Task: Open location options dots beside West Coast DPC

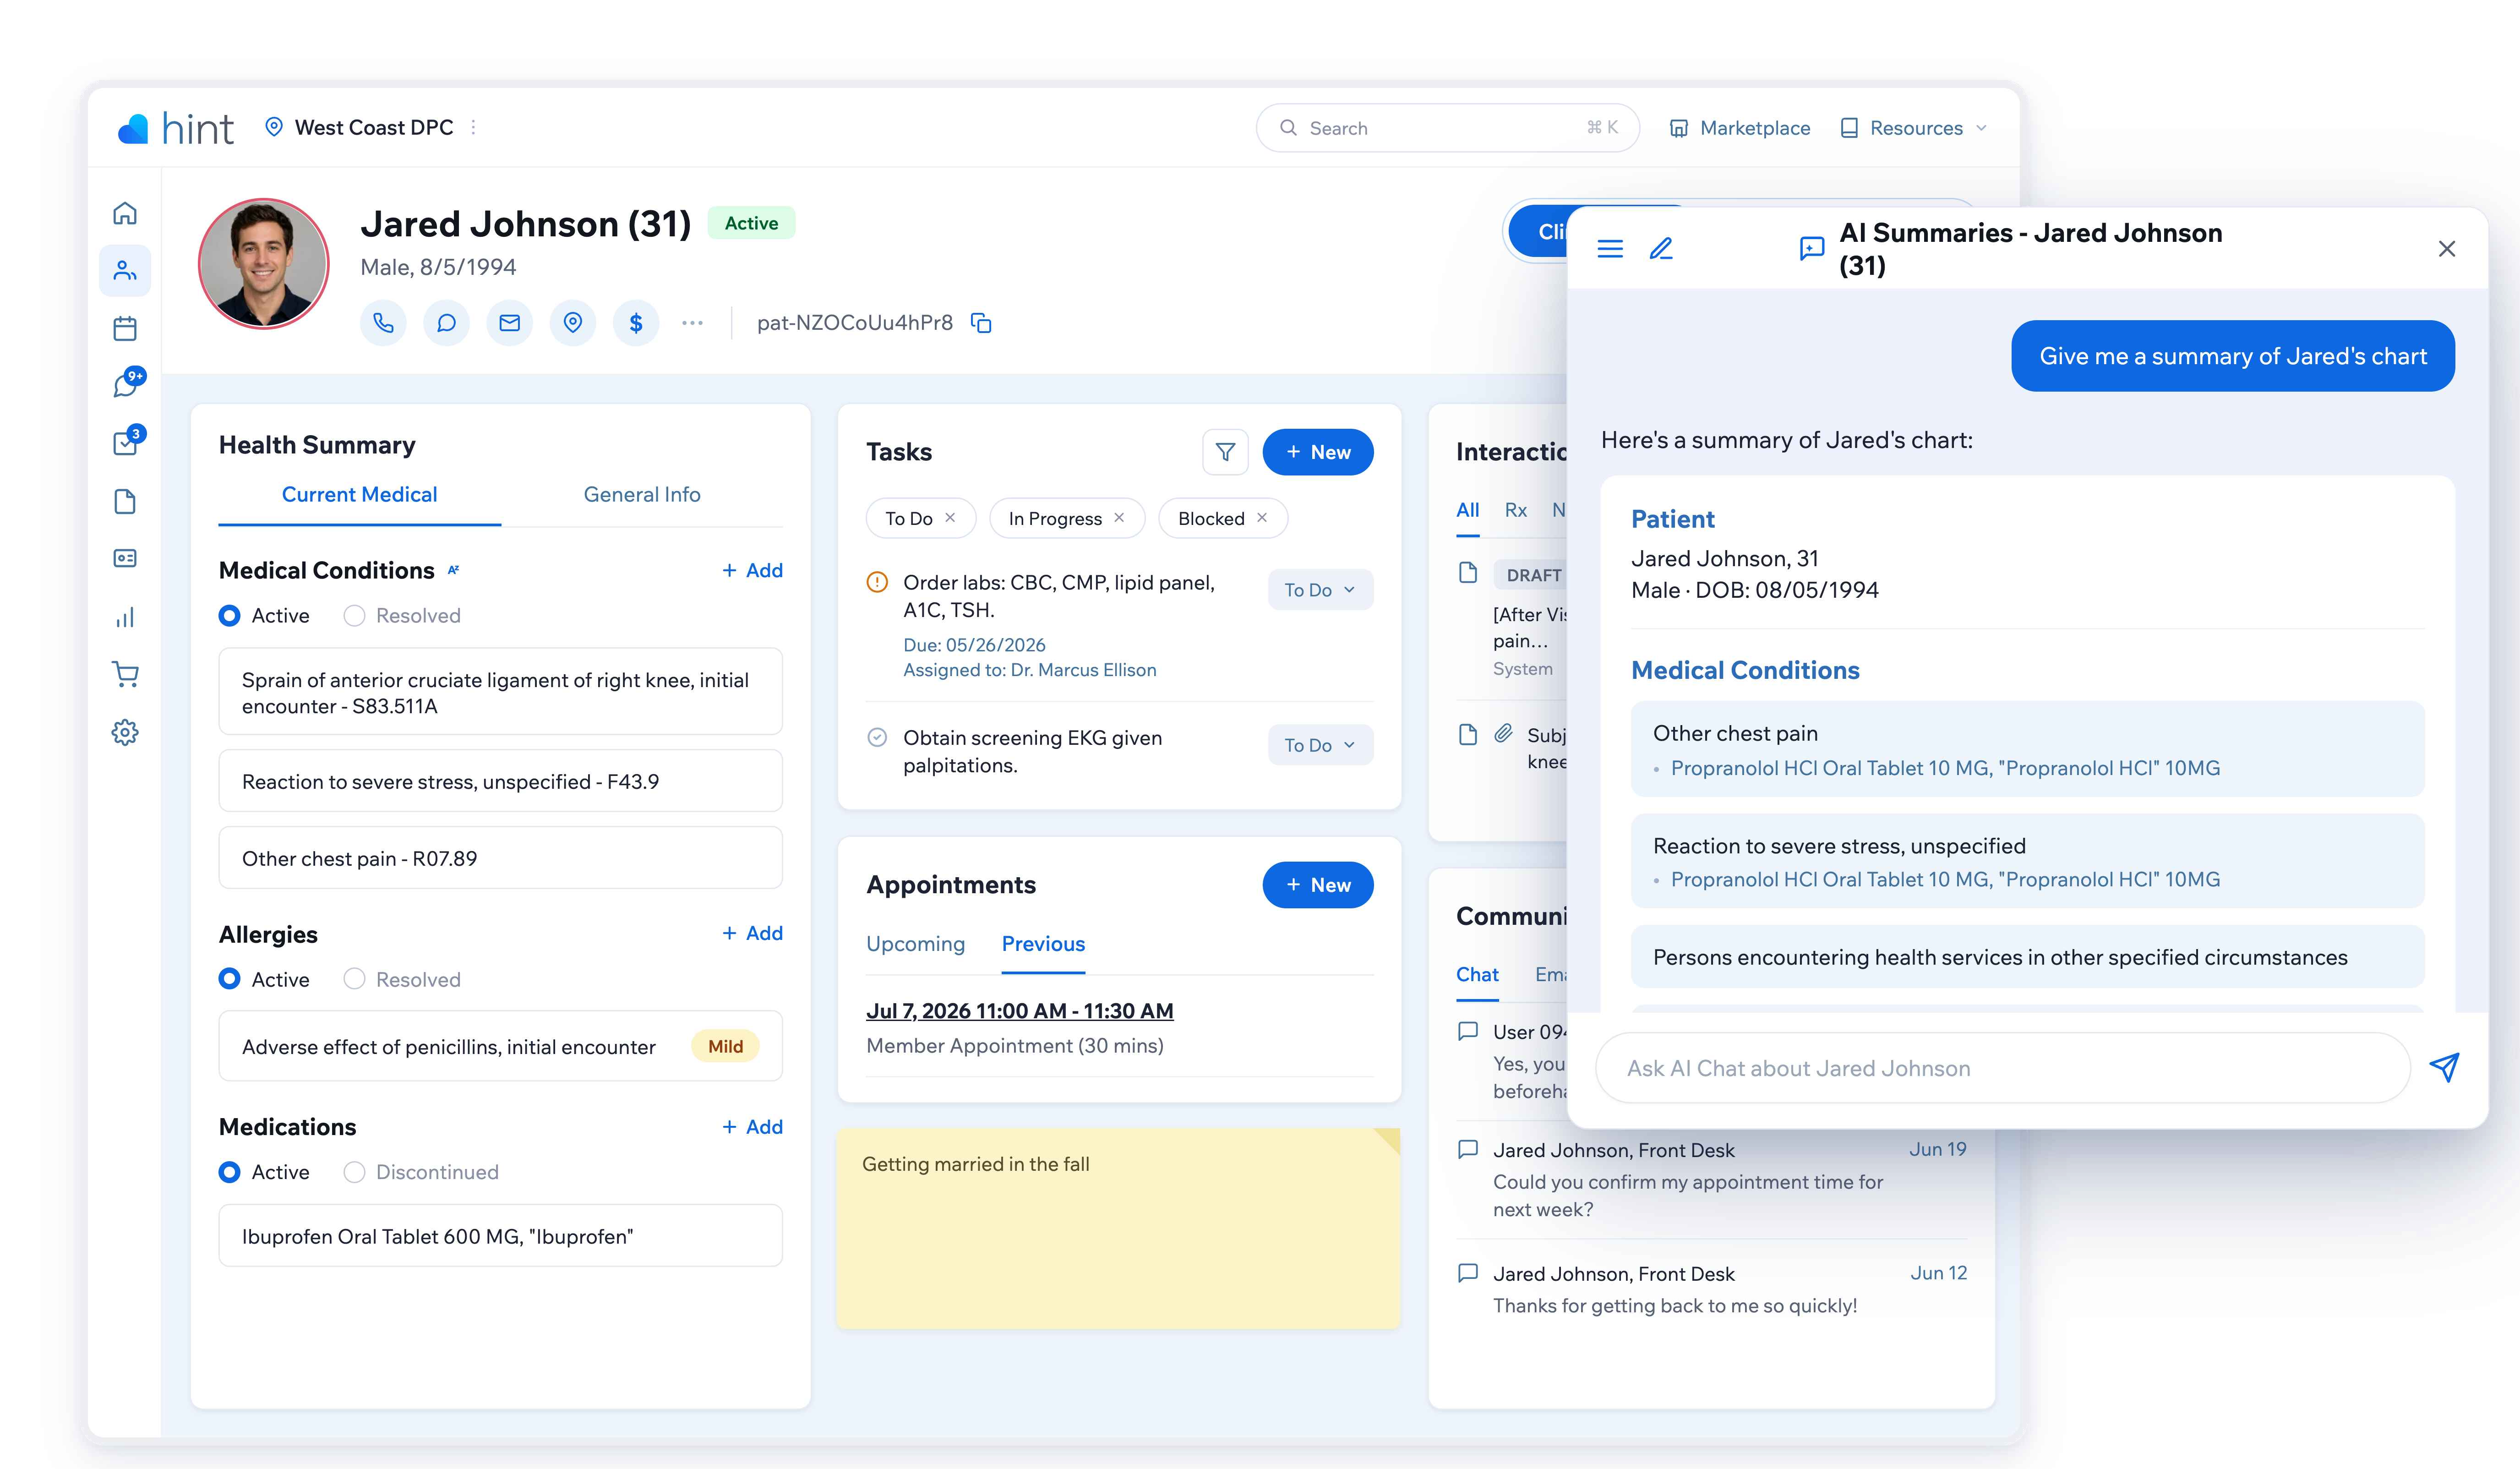Action: 473,127
